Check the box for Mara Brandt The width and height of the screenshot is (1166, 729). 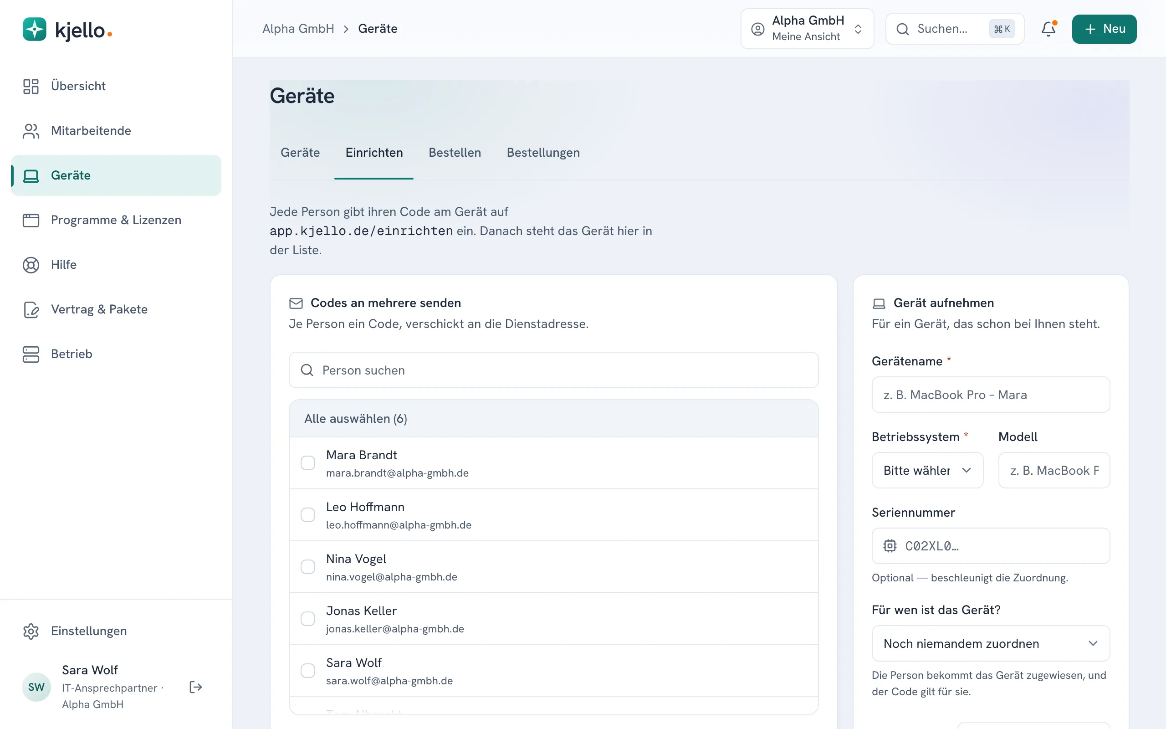coord(308,463)
